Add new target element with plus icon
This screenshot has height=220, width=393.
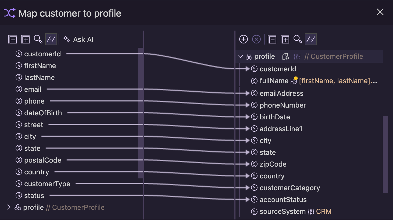[x=244, y=39]
